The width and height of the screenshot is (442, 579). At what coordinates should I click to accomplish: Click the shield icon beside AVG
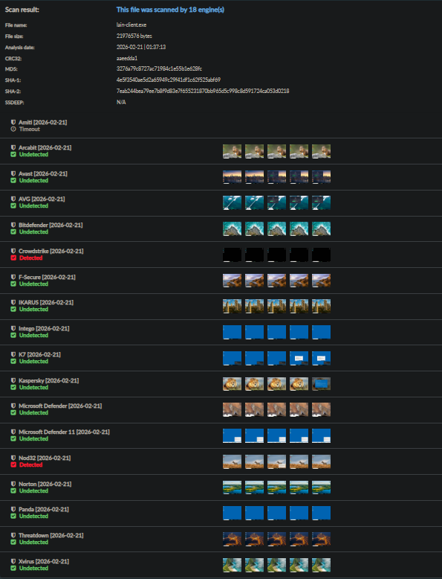click(x=13, y=199)
